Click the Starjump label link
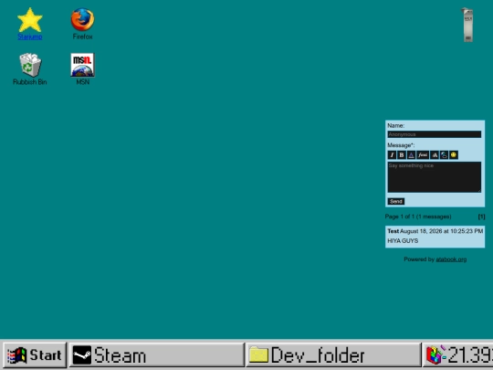Image resolution: width=493 pixels, height=370 pixels. click(x=30, y=37)
